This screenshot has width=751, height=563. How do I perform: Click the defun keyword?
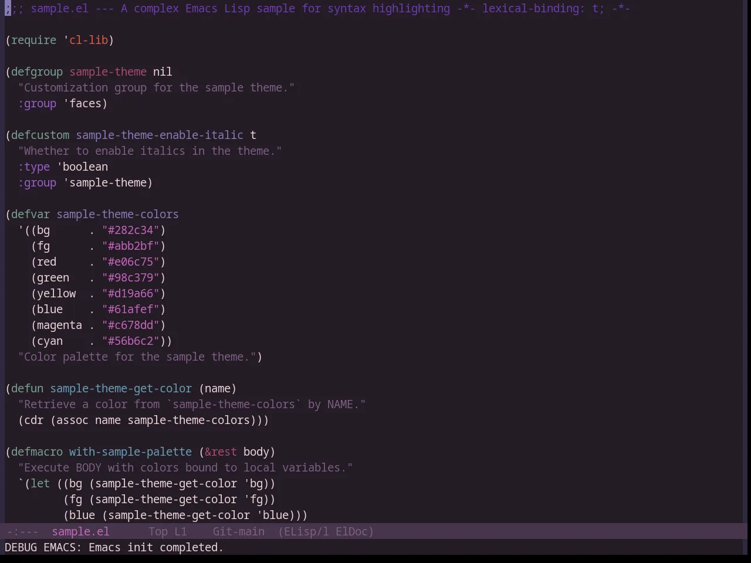[x=27, y=388]
